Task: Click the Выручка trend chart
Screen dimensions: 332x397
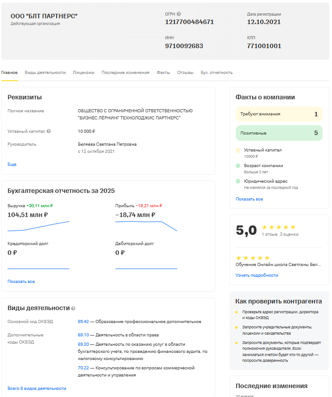Action: click(38, 226)
